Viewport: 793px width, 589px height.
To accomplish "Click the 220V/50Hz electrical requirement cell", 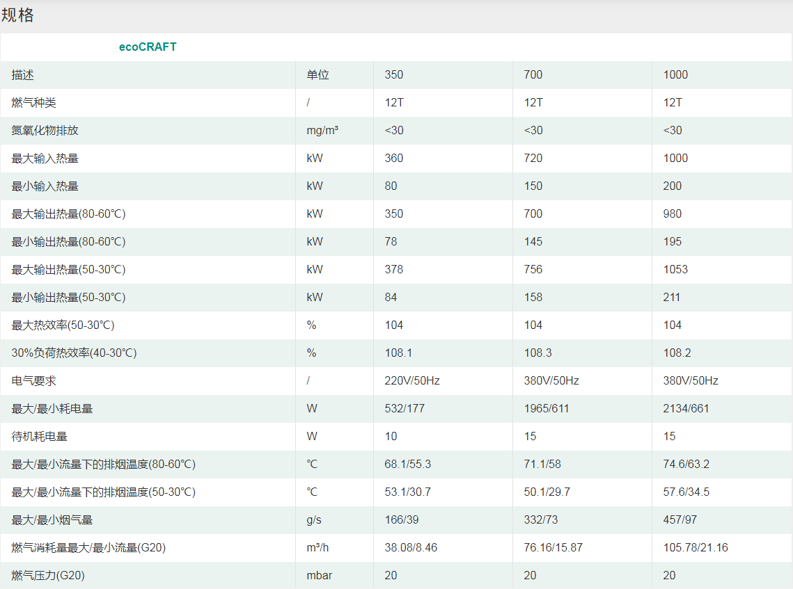I will click(412, 381).
